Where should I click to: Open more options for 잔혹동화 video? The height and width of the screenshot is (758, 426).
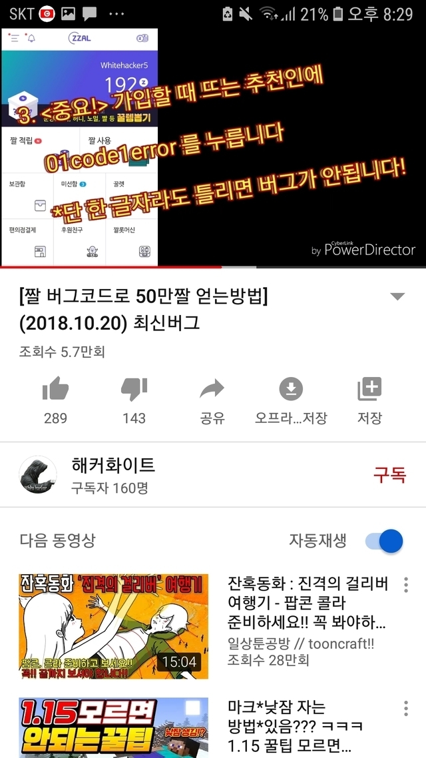[406, 585]
